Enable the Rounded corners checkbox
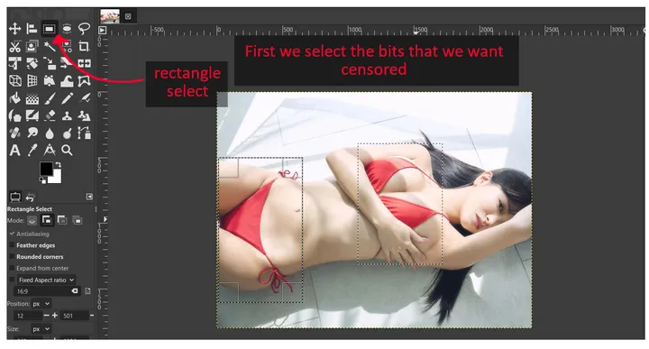649x349 pixels. point(12,257)
